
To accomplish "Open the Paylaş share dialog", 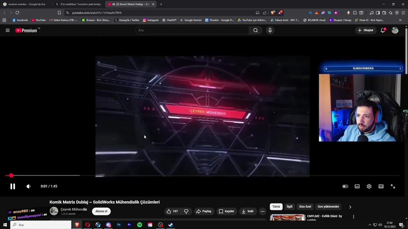I will 204,211.
